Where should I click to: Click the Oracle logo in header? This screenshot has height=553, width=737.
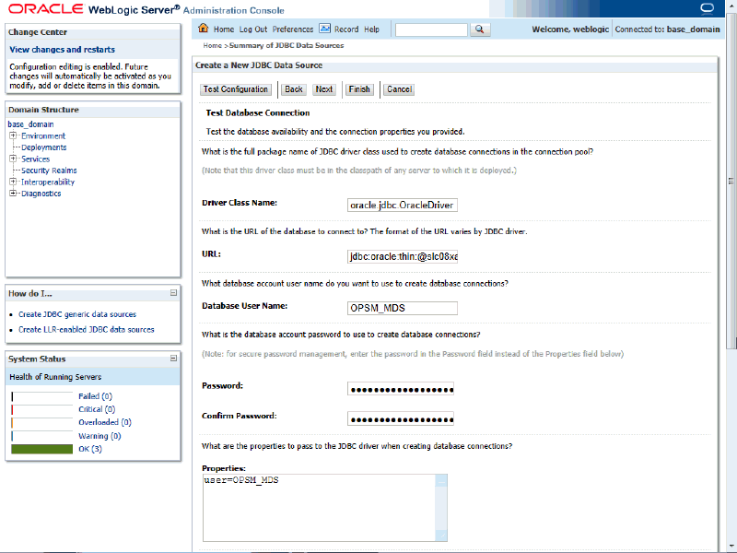pos(45,9)
